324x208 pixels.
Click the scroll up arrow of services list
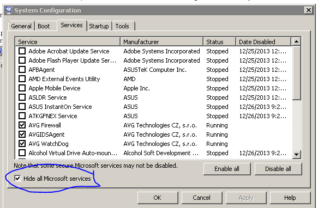coord(297,42)
